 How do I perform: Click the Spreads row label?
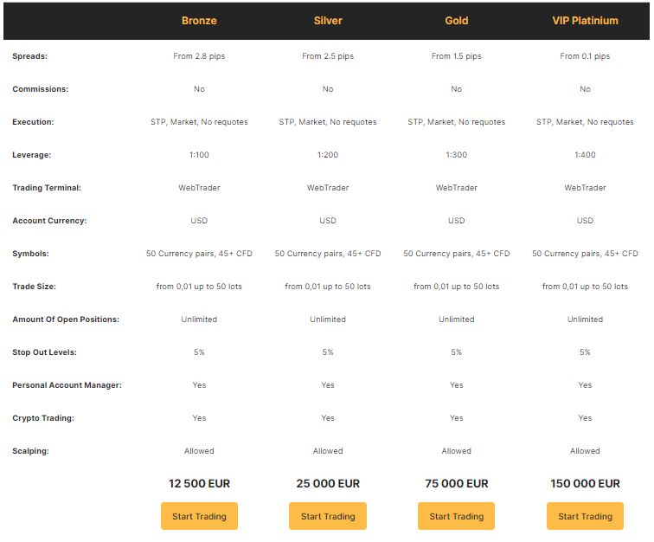coord(29,56)
